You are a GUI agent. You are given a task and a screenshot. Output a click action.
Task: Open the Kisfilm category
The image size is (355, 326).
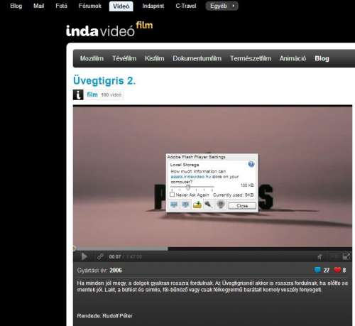[x=155, y=58]
